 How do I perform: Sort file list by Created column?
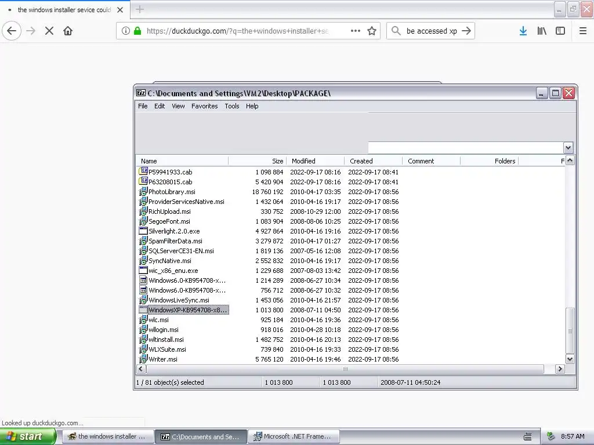373,161
